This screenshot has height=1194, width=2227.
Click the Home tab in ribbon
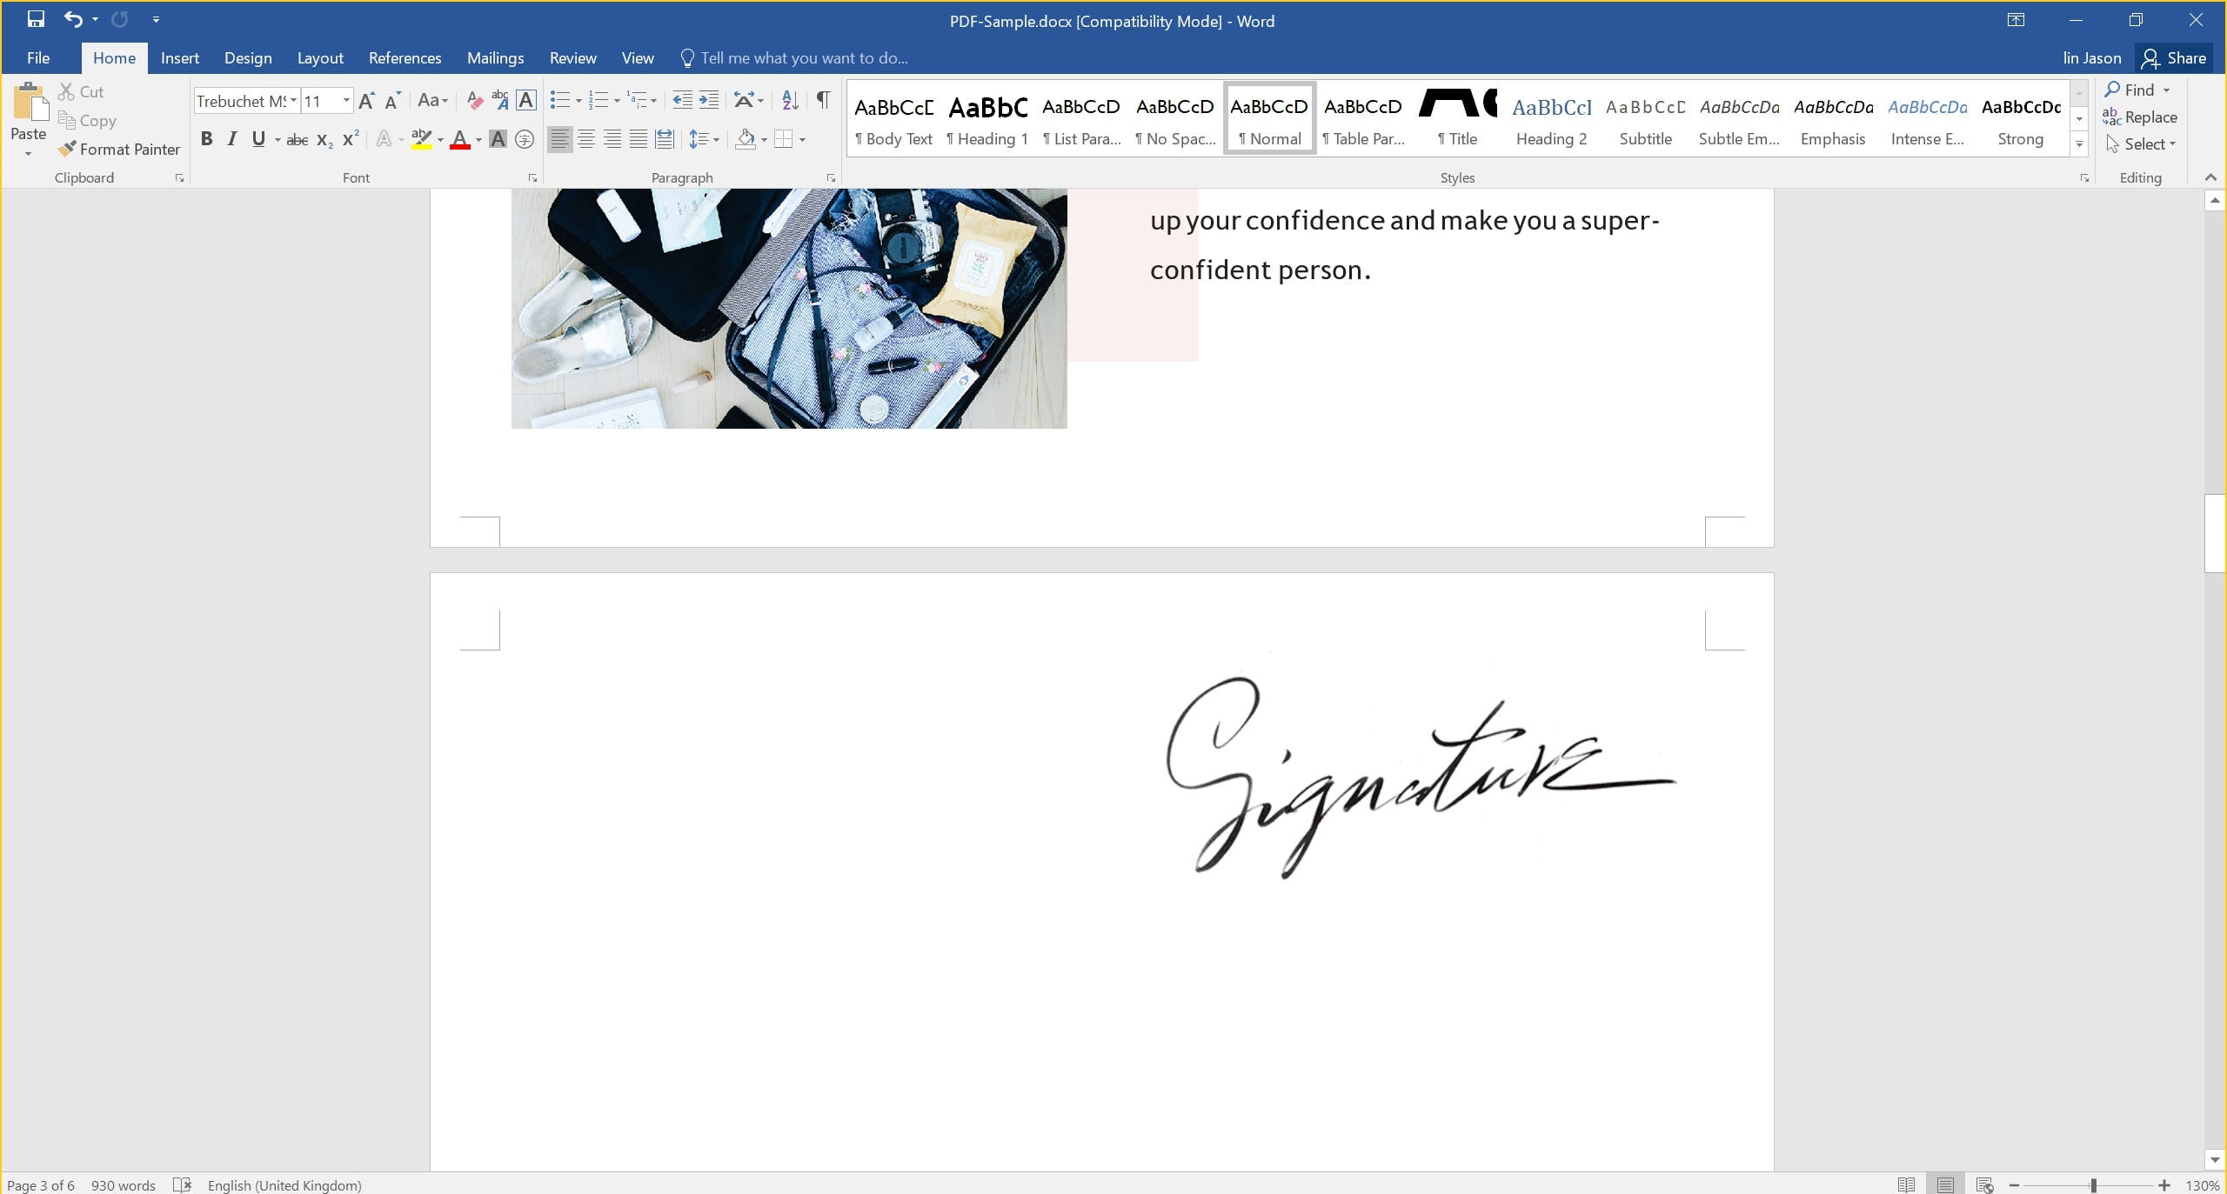click(113, 57)
